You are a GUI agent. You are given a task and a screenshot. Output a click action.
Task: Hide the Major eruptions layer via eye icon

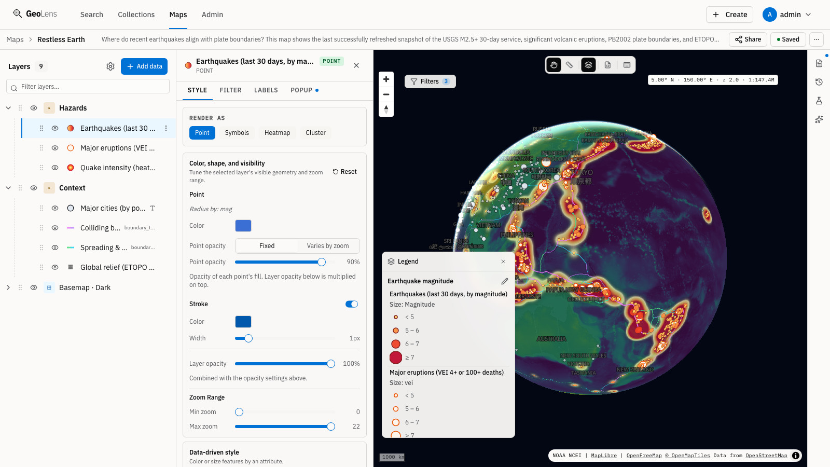click(x=55, y=148)
